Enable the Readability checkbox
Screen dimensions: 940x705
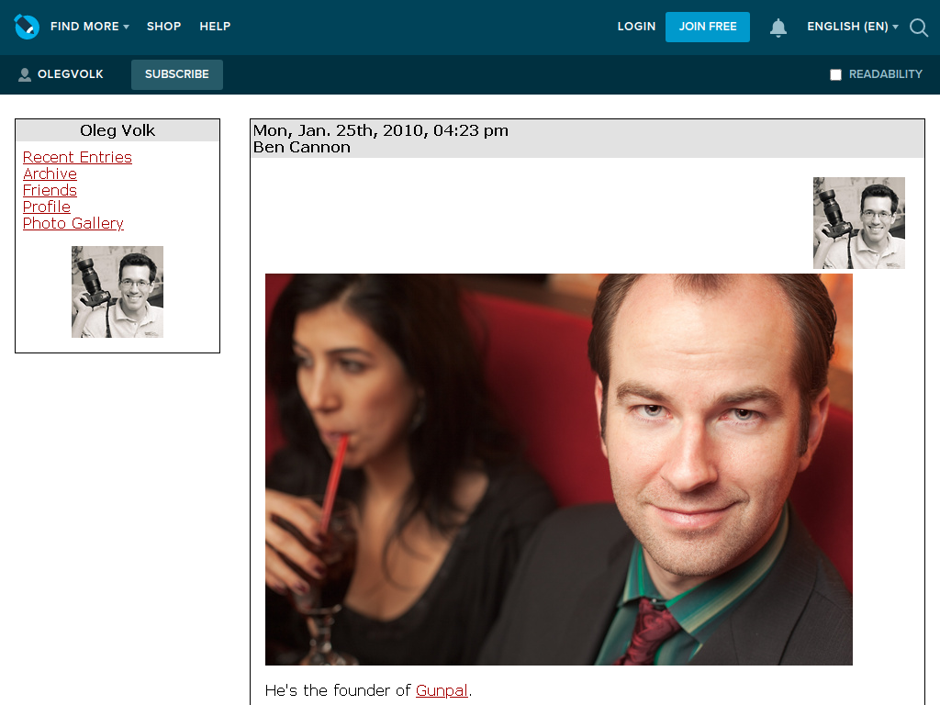[x=835, y=74]
